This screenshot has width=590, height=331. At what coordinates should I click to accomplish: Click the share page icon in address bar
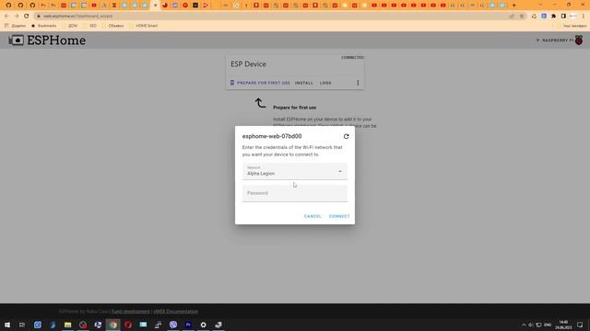512,17
